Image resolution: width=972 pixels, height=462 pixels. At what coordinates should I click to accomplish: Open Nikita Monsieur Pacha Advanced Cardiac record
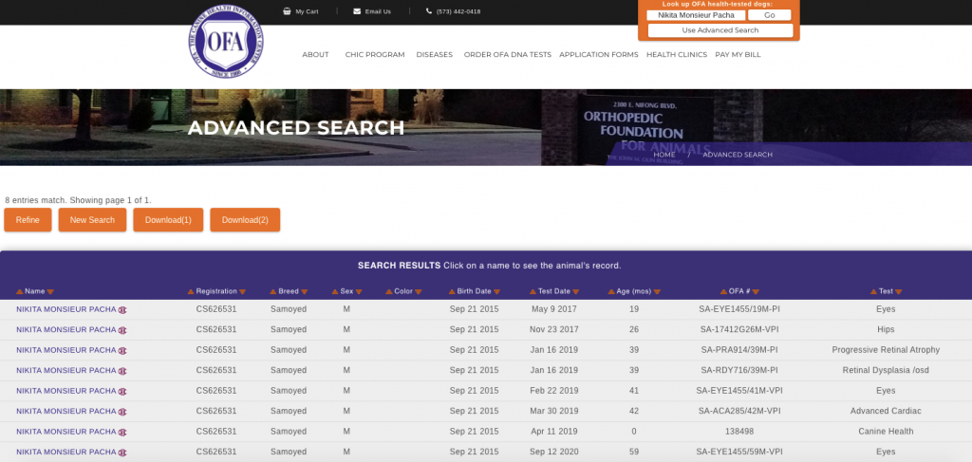pos(66,411)
